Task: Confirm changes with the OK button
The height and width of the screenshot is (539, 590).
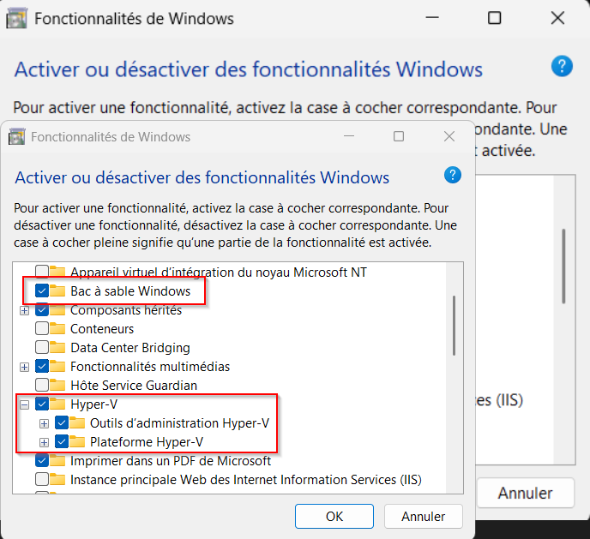Action: [334, 517]
